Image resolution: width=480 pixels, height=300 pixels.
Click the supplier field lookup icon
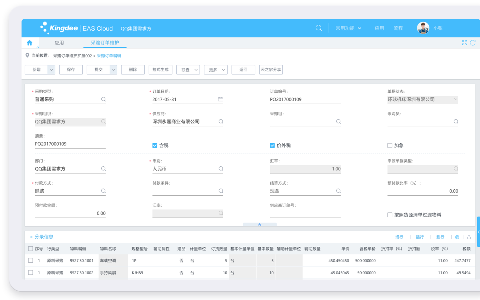pyautogui.click(x=221, y=121)
